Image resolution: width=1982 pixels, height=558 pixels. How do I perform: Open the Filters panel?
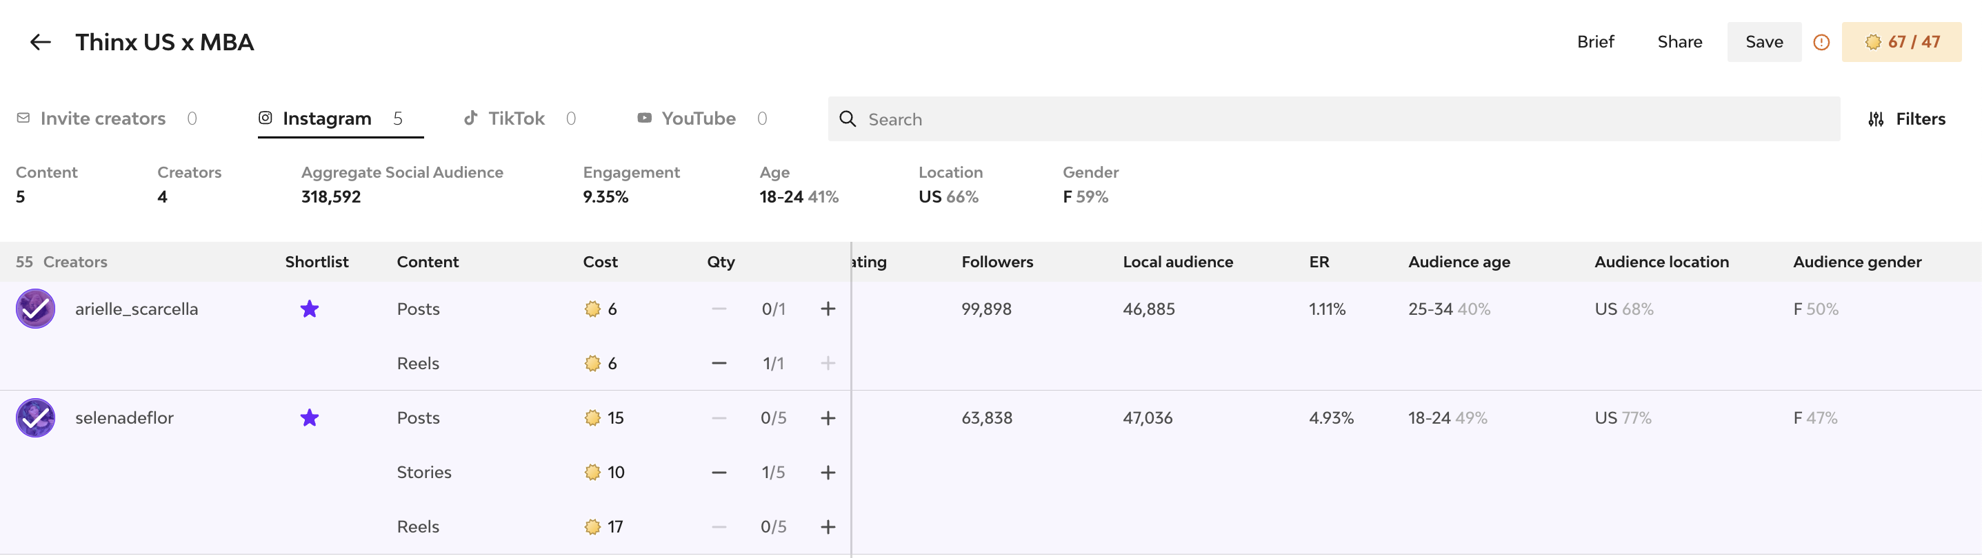click(1907, 119)
